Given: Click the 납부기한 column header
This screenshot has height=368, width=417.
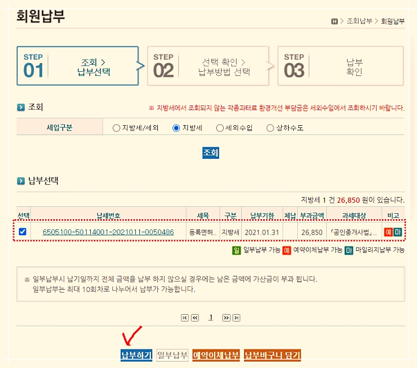Looking at the screenshot, I should (262, 216).
